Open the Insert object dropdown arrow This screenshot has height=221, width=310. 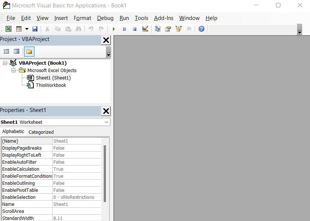click(x=27, y=29)
